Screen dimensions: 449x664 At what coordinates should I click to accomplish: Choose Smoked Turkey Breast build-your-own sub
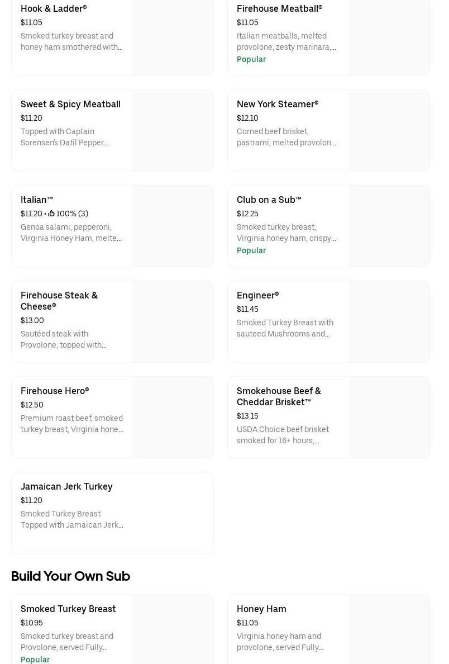point(68,609)
